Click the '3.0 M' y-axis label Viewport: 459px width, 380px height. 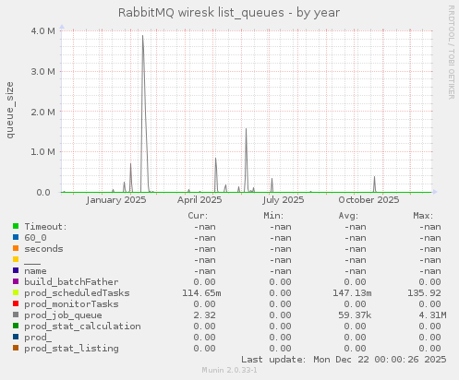pos(42,71)
